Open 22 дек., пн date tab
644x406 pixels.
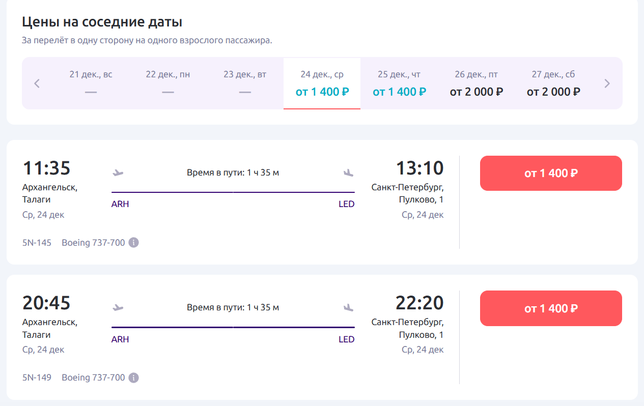coord(168,83)
